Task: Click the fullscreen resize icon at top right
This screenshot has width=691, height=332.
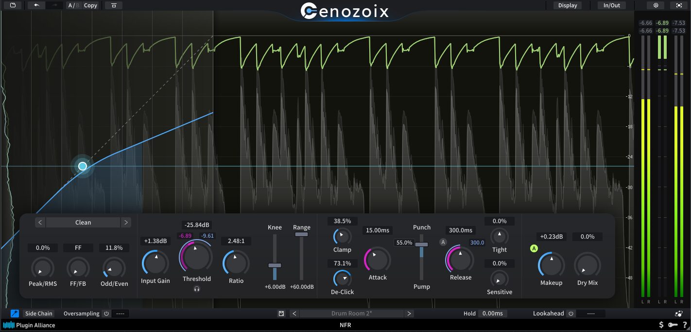Action: point(679,5)
